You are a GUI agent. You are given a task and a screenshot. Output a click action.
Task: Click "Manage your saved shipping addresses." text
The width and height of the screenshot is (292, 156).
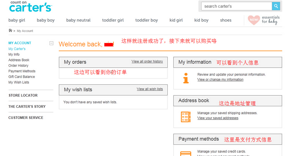coord(227,113)
